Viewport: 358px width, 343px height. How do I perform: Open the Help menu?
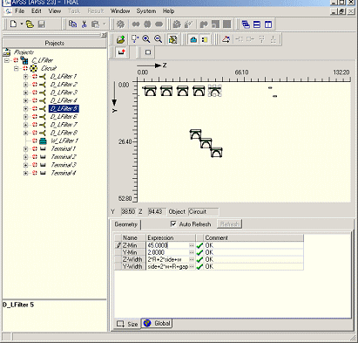pyautogui.click(x=168, y=11)
